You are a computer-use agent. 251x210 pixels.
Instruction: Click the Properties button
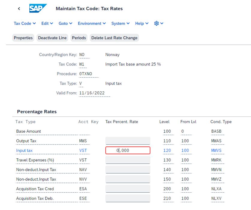[23, 38]
